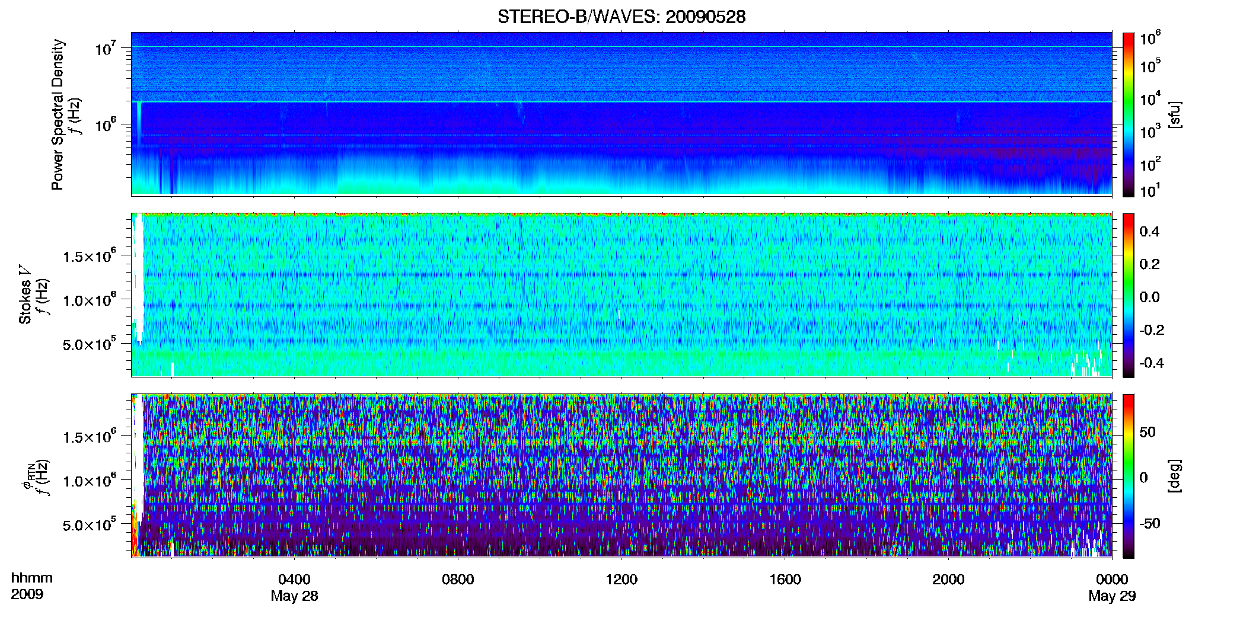The width and height of the screenshot is (1243, 640).
Task: Click the 0000 time axis tick label
Action: [1112, 580]
